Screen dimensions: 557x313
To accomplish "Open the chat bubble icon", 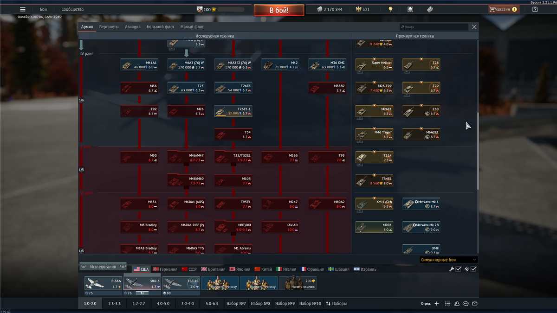I will pos(466,304).
